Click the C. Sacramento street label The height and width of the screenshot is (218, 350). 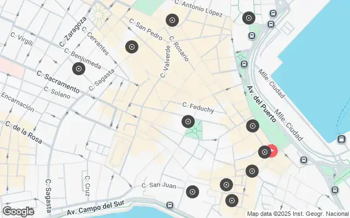point(58,82)
